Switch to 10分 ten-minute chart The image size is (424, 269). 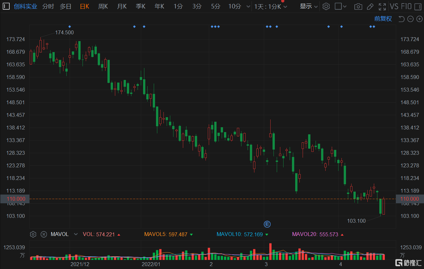coord(235,6)
